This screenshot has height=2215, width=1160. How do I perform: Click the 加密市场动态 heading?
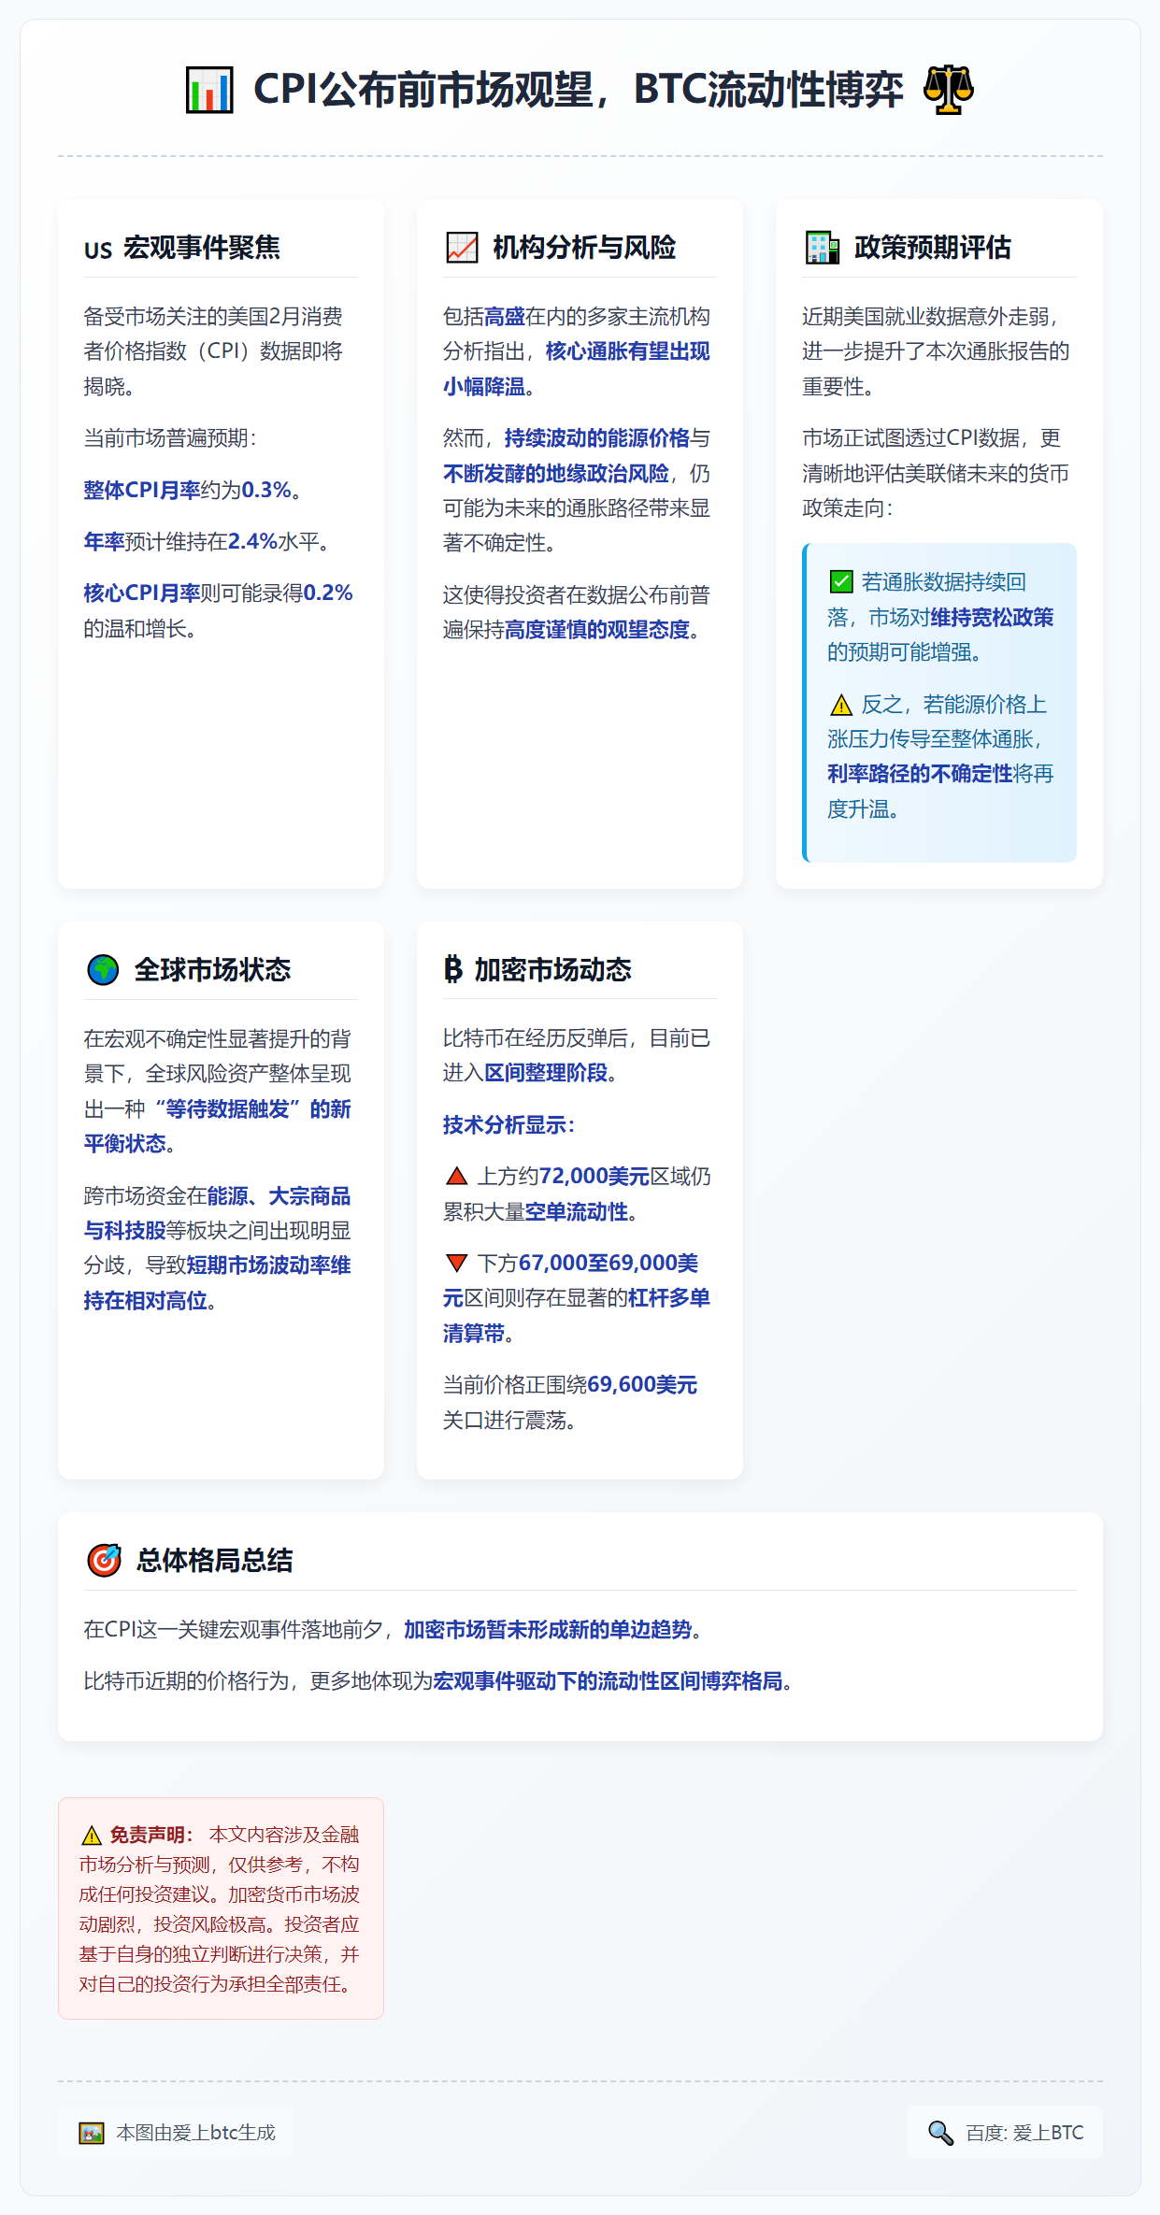click(x=552, y=970)
